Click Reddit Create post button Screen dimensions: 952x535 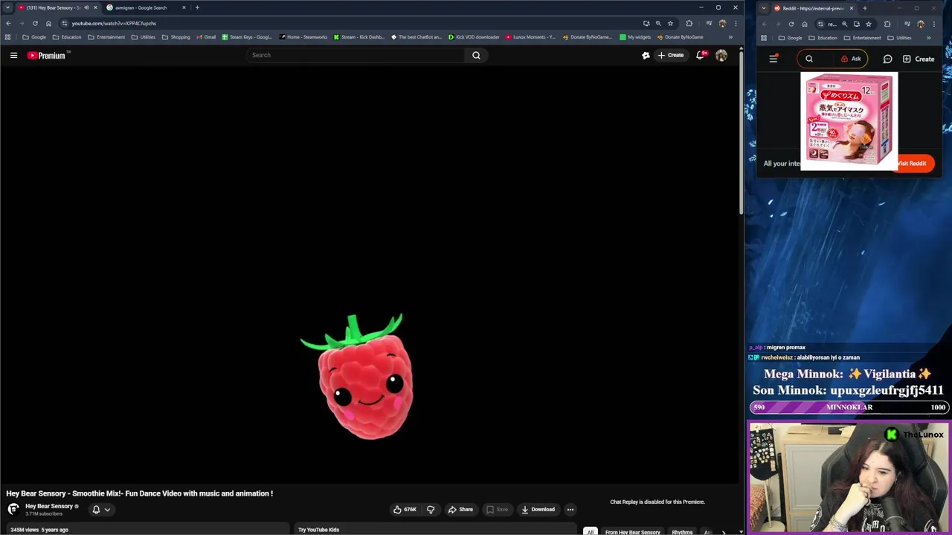point(919,59)
